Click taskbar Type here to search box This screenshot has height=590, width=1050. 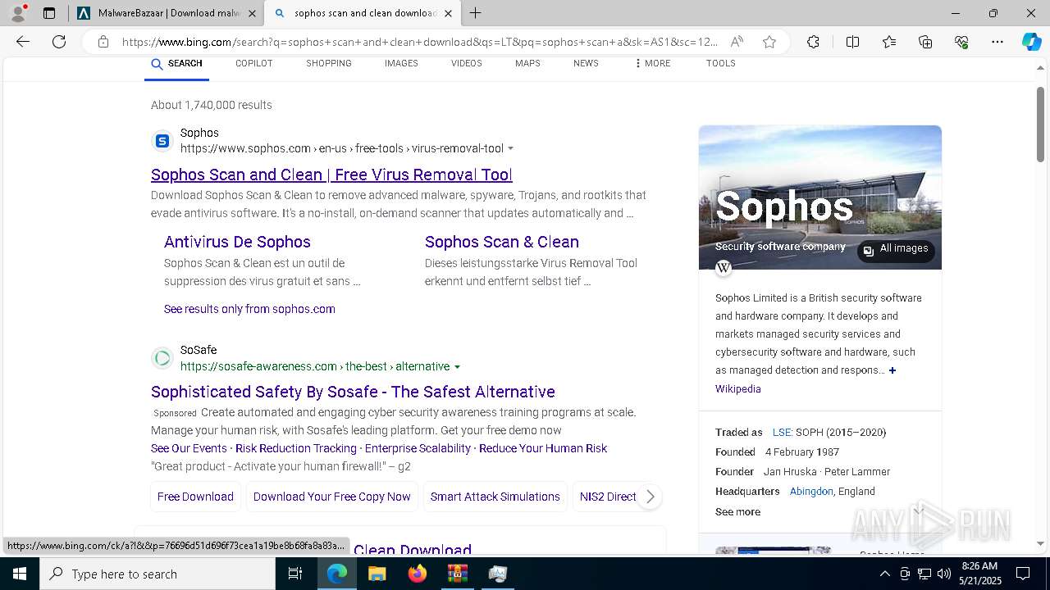157,574
